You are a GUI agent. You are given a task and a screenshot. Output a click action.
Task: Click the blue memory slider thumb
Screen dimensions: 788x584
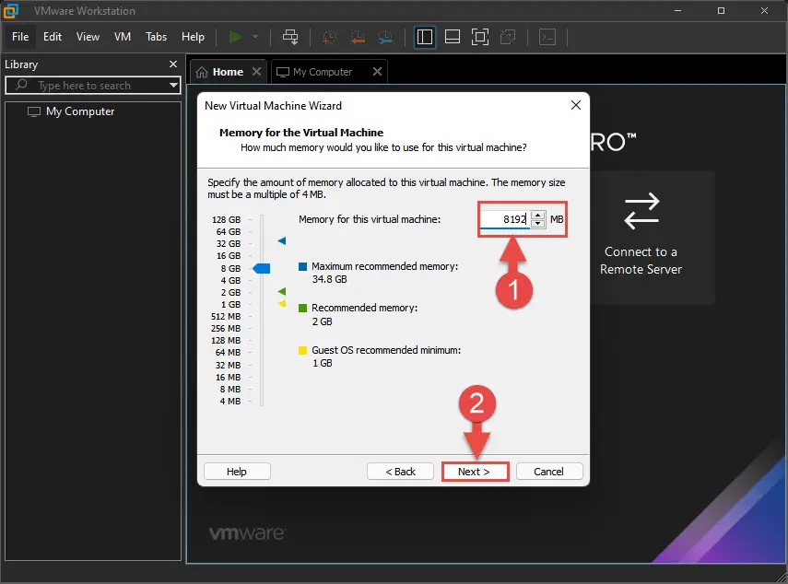[262, 269]
